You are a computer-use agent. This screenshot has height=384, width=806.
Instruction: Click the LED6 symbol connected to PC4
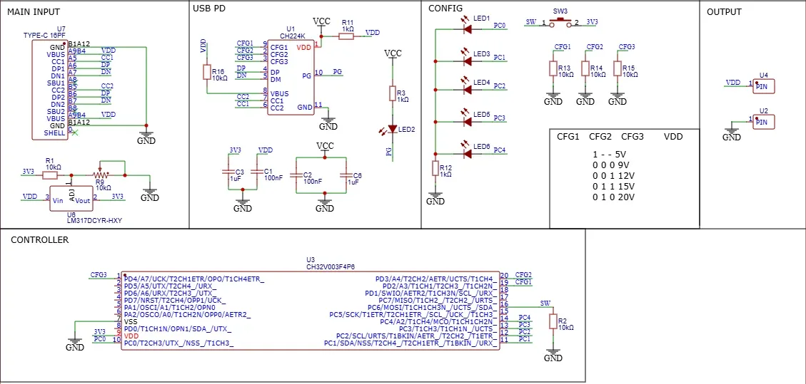(468, 153)
